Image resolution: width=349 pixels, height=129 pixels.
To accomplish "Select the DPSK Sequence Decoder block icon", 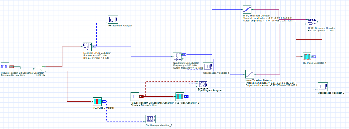I will [x=312, y=22].
